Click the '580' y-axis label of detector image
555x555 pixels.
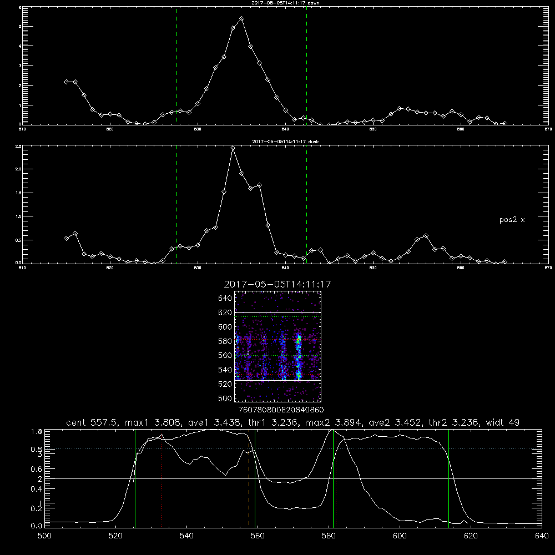(225, 341)
